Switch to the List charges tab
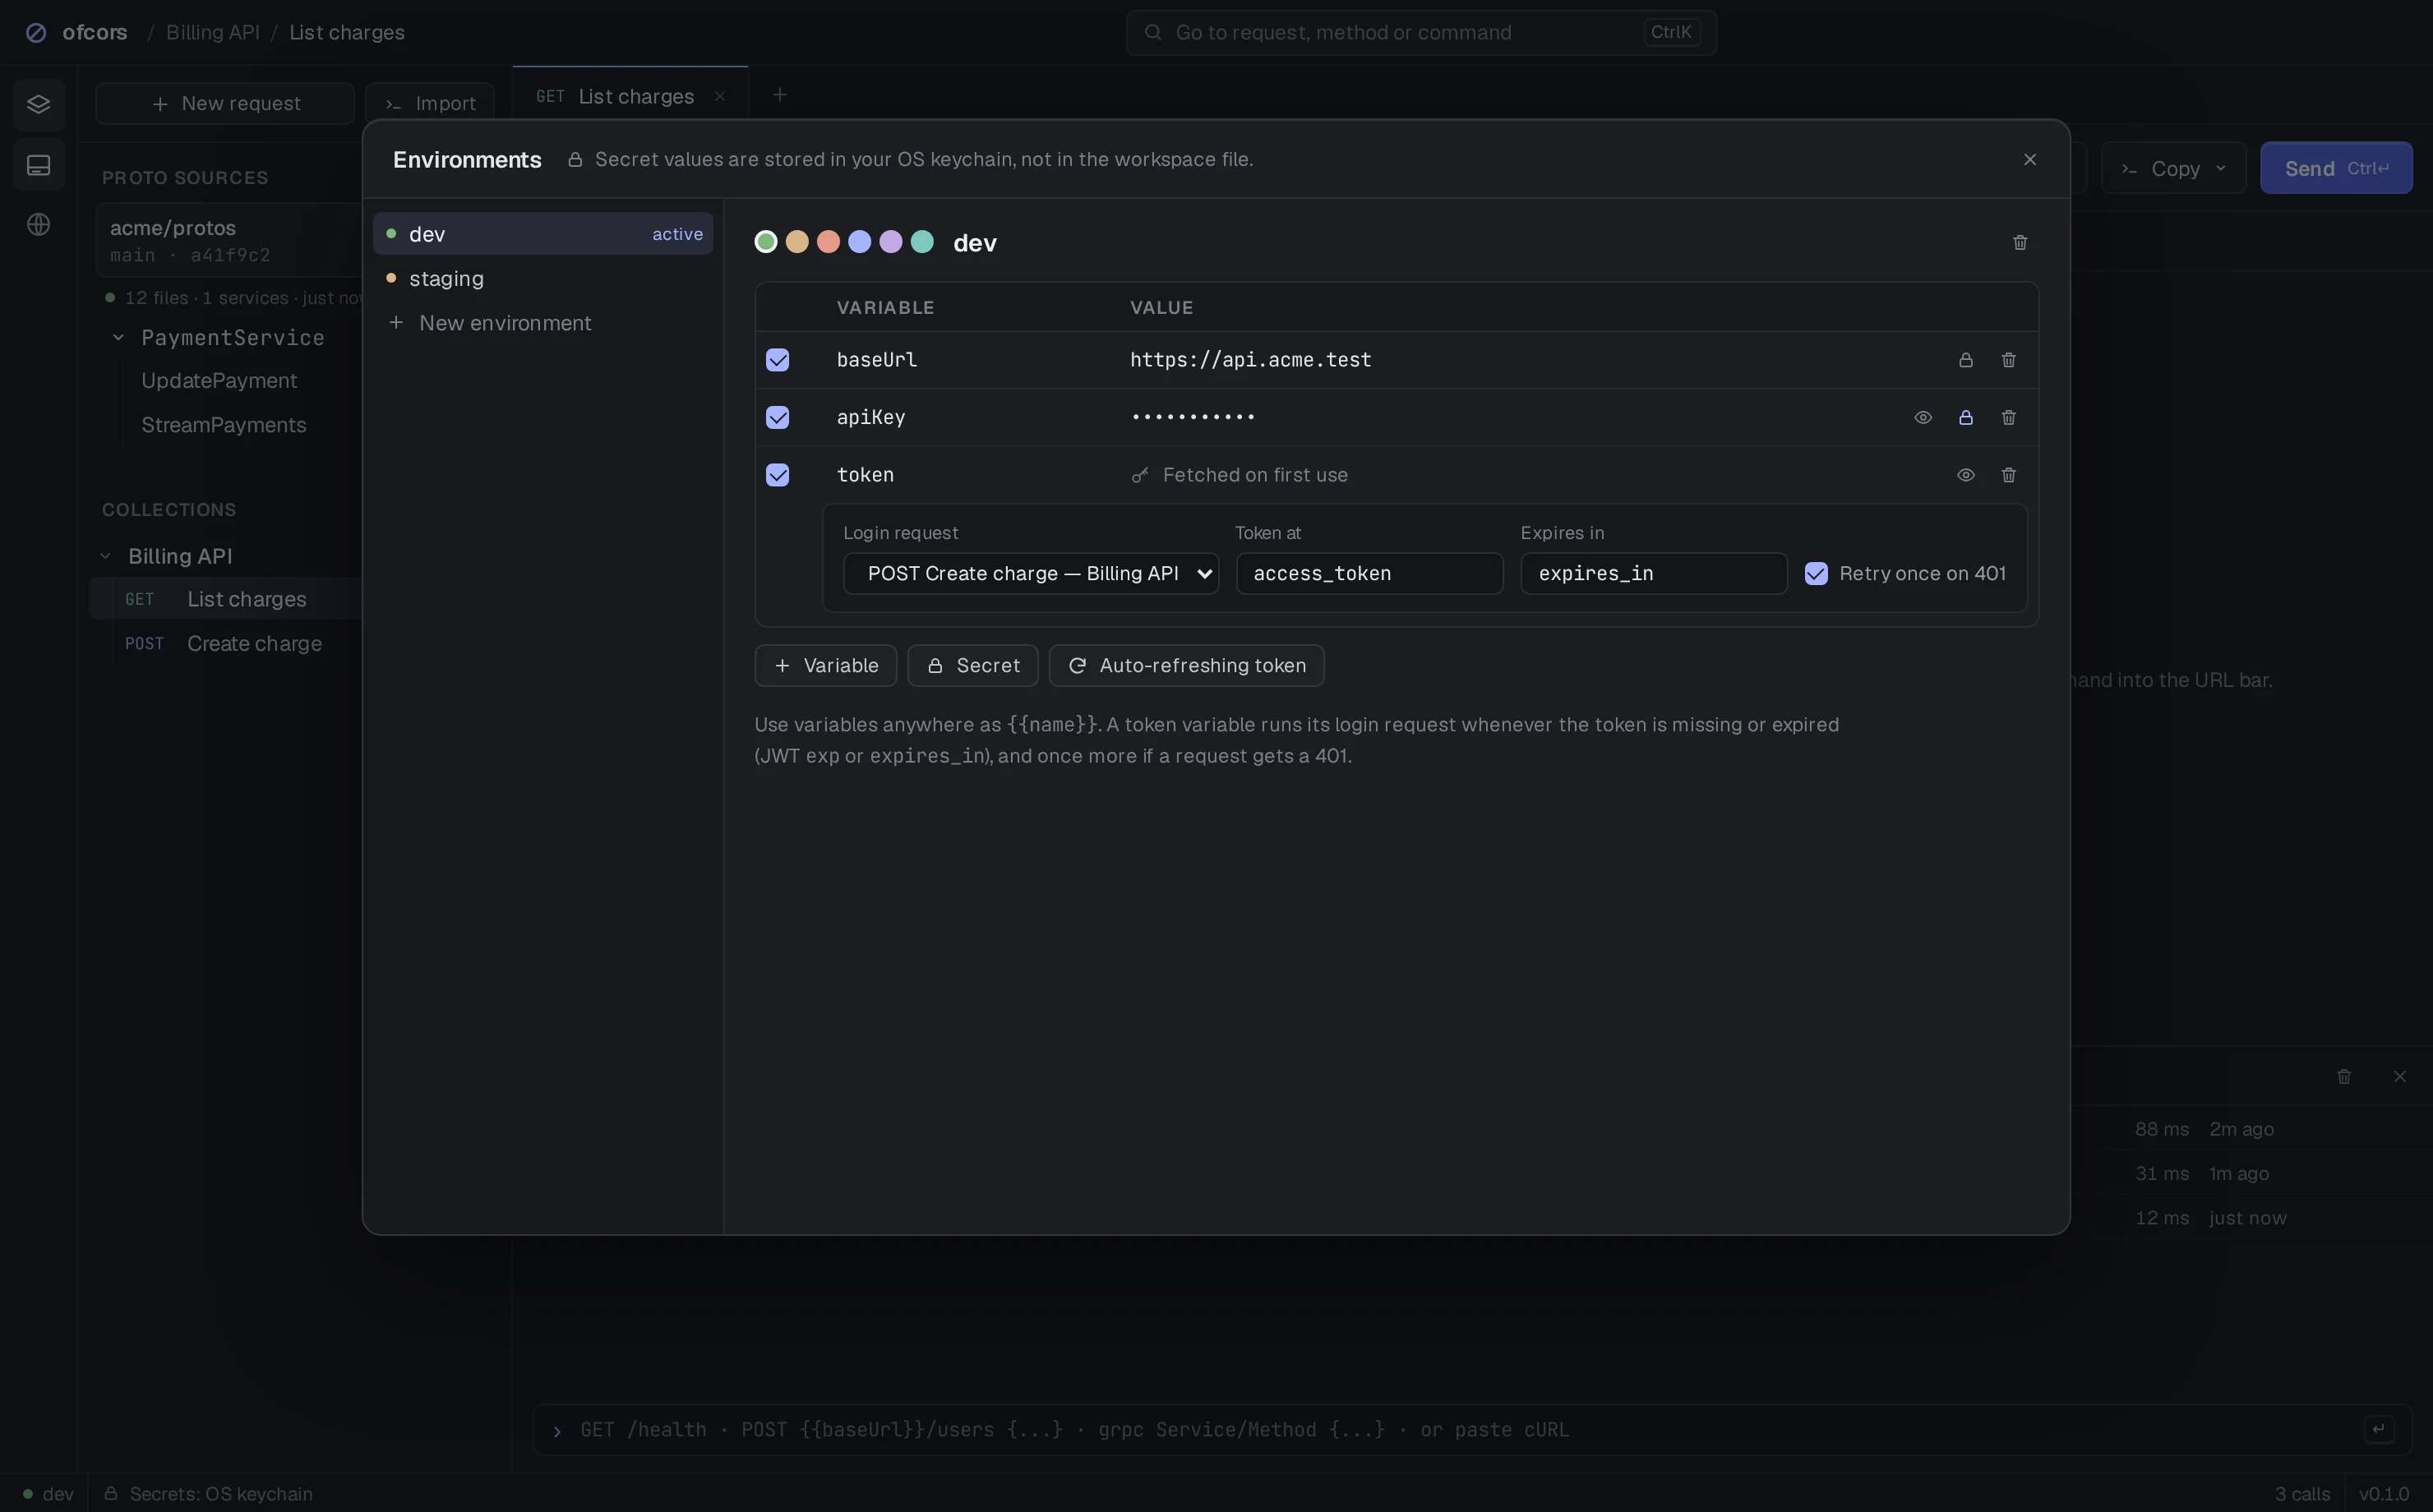2433x1512 pixels. point(630,97)
